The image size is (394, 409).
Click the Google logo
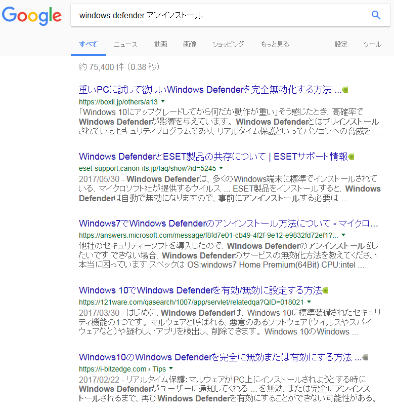click(x=32, y=16)
